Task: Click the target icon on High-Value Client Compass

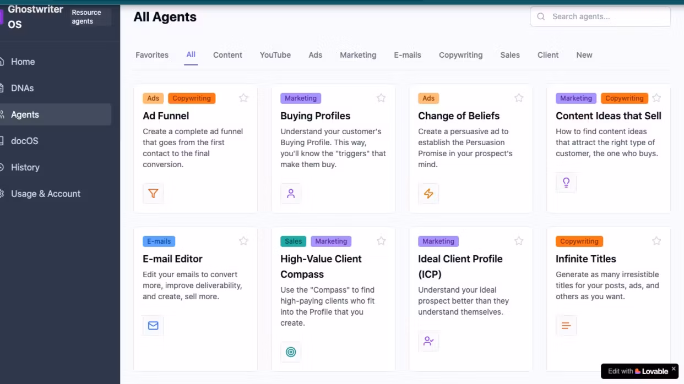Action: click(291, 352)
